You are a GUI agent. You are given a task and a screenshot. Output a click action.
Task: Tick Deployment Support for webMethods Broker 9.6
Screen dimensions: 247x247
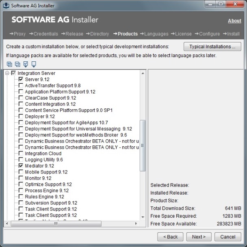pos(21,135)
